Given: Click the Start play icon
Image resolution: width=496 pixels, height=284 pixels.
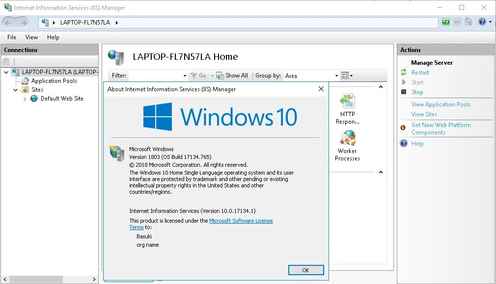Looking at the screenshot, I should (404, 82).
